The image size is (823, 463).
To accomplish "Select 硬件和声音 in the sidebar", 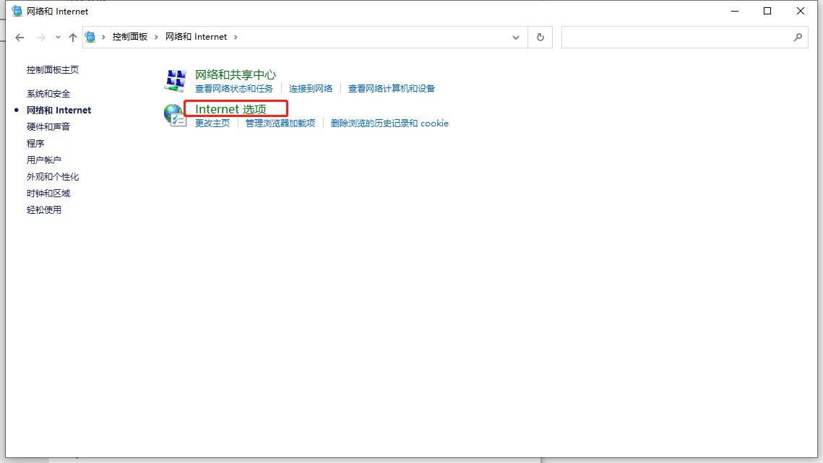I will [x=48, y=127].
